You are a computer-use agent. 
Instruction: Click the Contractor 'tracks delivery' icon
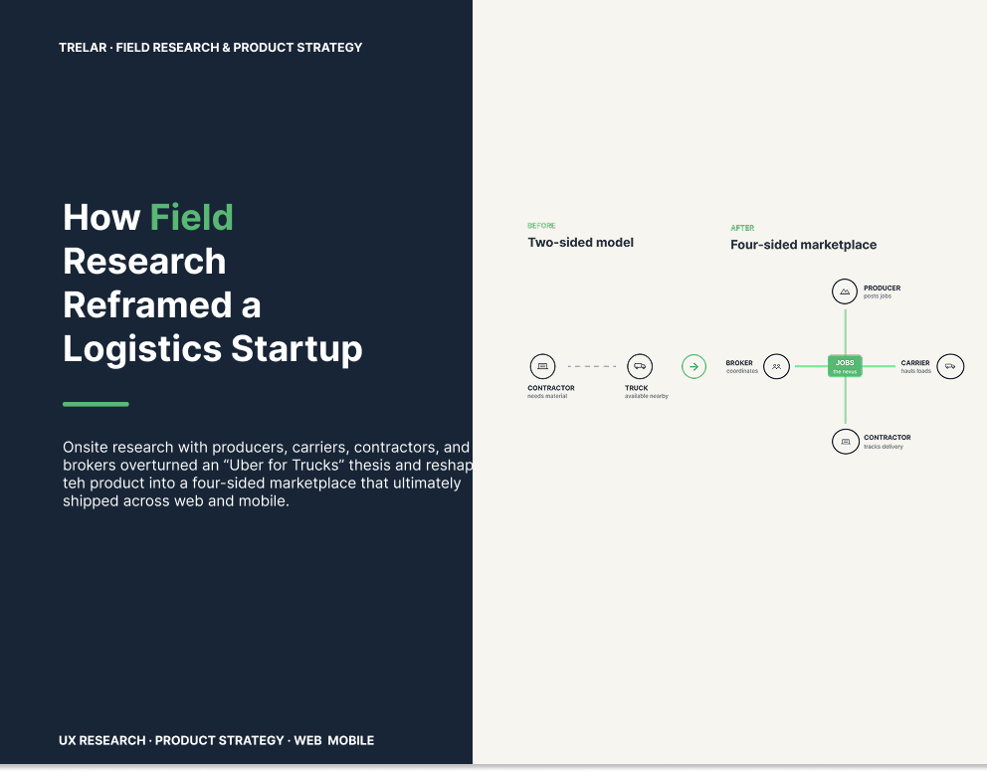pyautogui.click(x=846, y=442)
